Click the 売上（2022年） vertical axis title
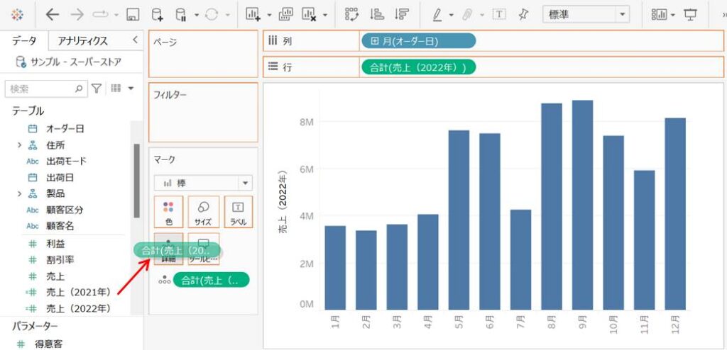The width and height of the screenshot is (727, 350). [x=283, y=201]
